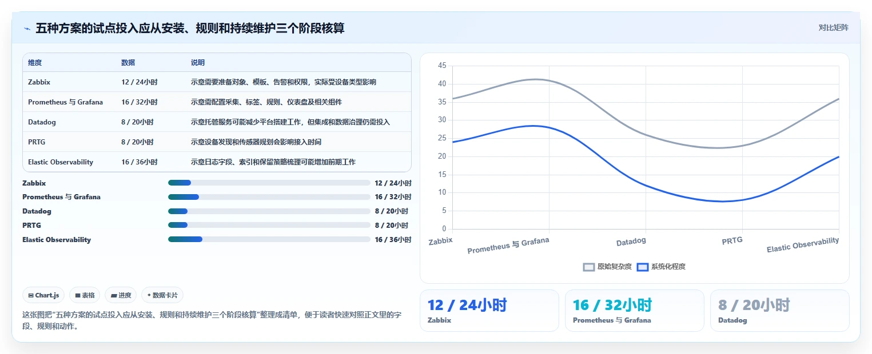872x354 pixels.
Task: Select the Zabbix table row name
Action: click(x=39, y=82)
